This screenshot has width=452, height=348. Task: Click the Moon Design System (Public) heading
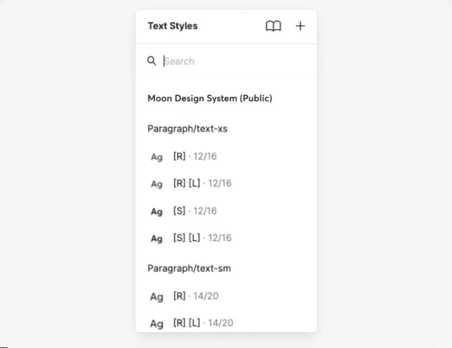click(210, 98)
